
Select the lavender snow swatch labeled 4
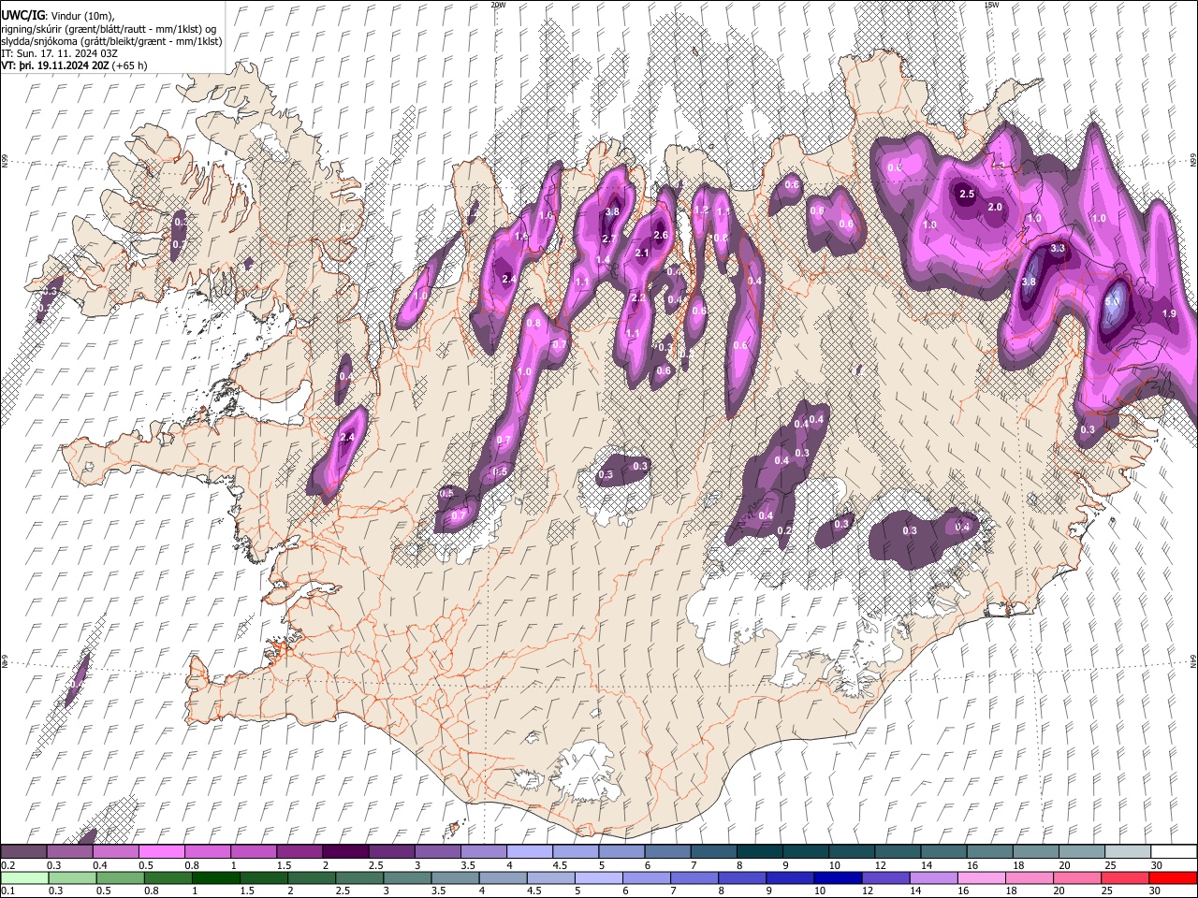coord(528,851)
